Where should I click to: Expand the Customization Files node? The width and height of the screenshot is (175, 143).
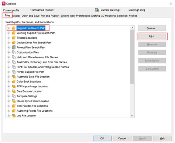[x=8, y=52]
